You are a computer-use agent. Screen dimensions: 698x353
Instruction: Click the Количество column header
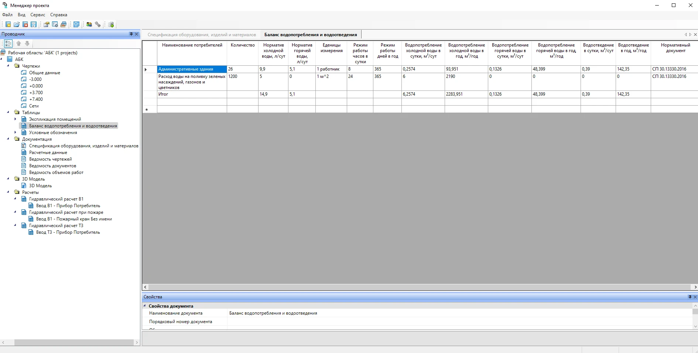point(243,45)
